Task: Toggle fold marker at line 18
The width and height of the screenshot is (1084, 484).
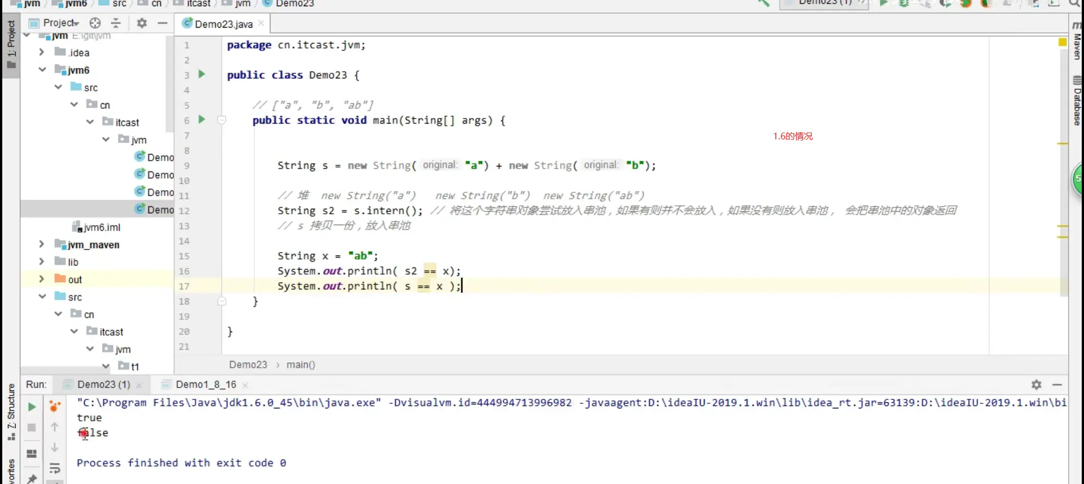Action: coord(222,301)
